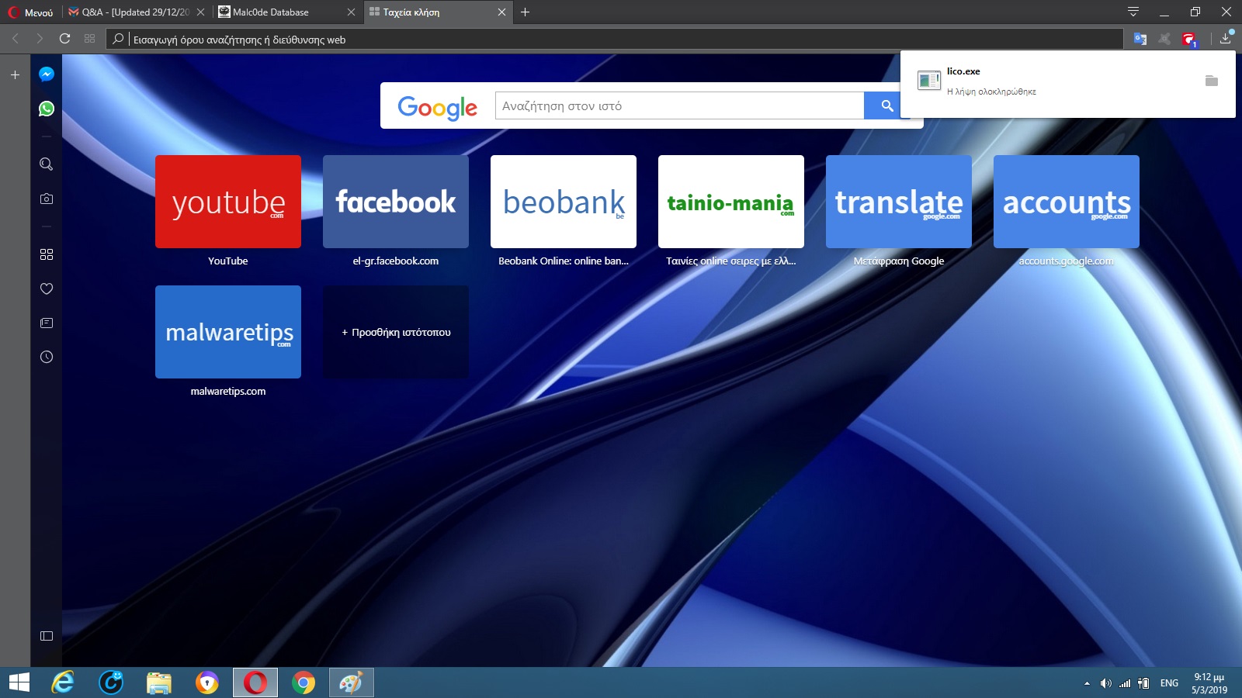Open the network signal tray icon

(x=1125, y=683)
